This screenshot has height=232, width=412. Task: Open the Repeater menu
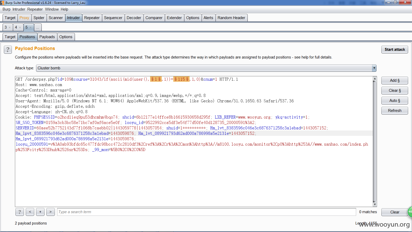point(35,9)
